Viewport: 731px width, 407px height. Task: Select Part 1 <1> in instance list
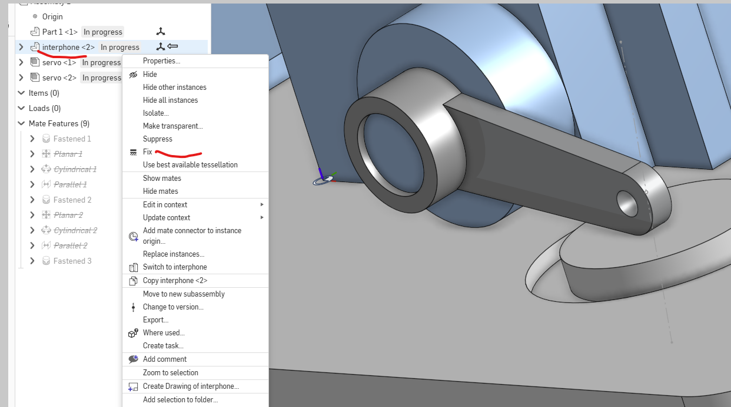pos(59,32)
